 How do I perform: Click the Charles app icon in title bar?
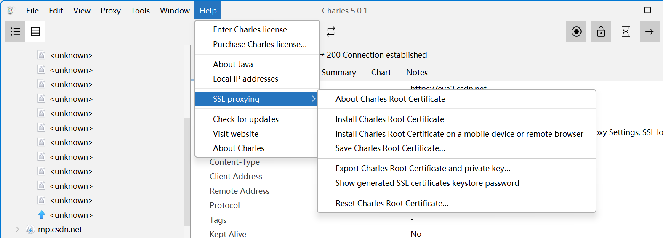click(11, 11)
